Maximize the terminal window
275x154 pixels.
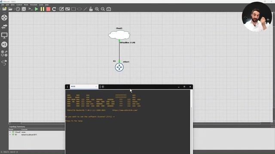pos(184,86)
